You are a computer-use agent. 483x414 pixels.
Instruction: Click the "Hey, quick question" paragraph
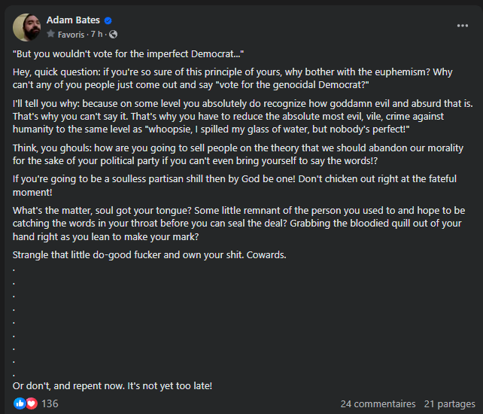pos(226,78)
